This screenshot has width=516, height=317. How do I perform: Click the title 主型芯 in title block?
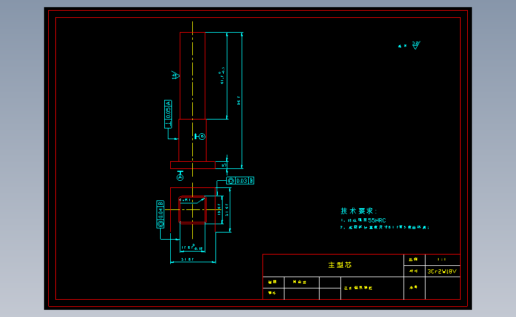point(340,265)
